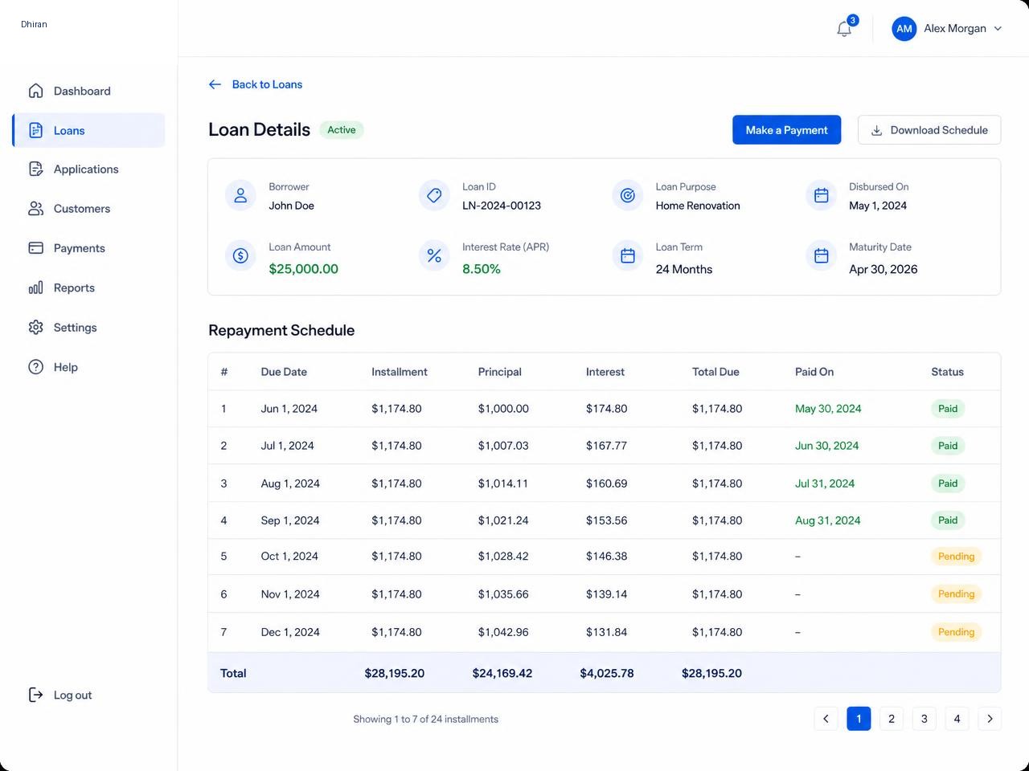Click the Dashboard home icon in sidebar
1029x771 pixels.
pyautogui.click(x=35, y=91)
